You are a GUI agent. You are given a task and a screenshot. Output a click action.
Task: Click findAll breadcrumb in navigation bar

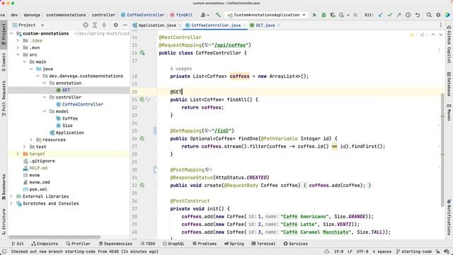pos(184,15)
